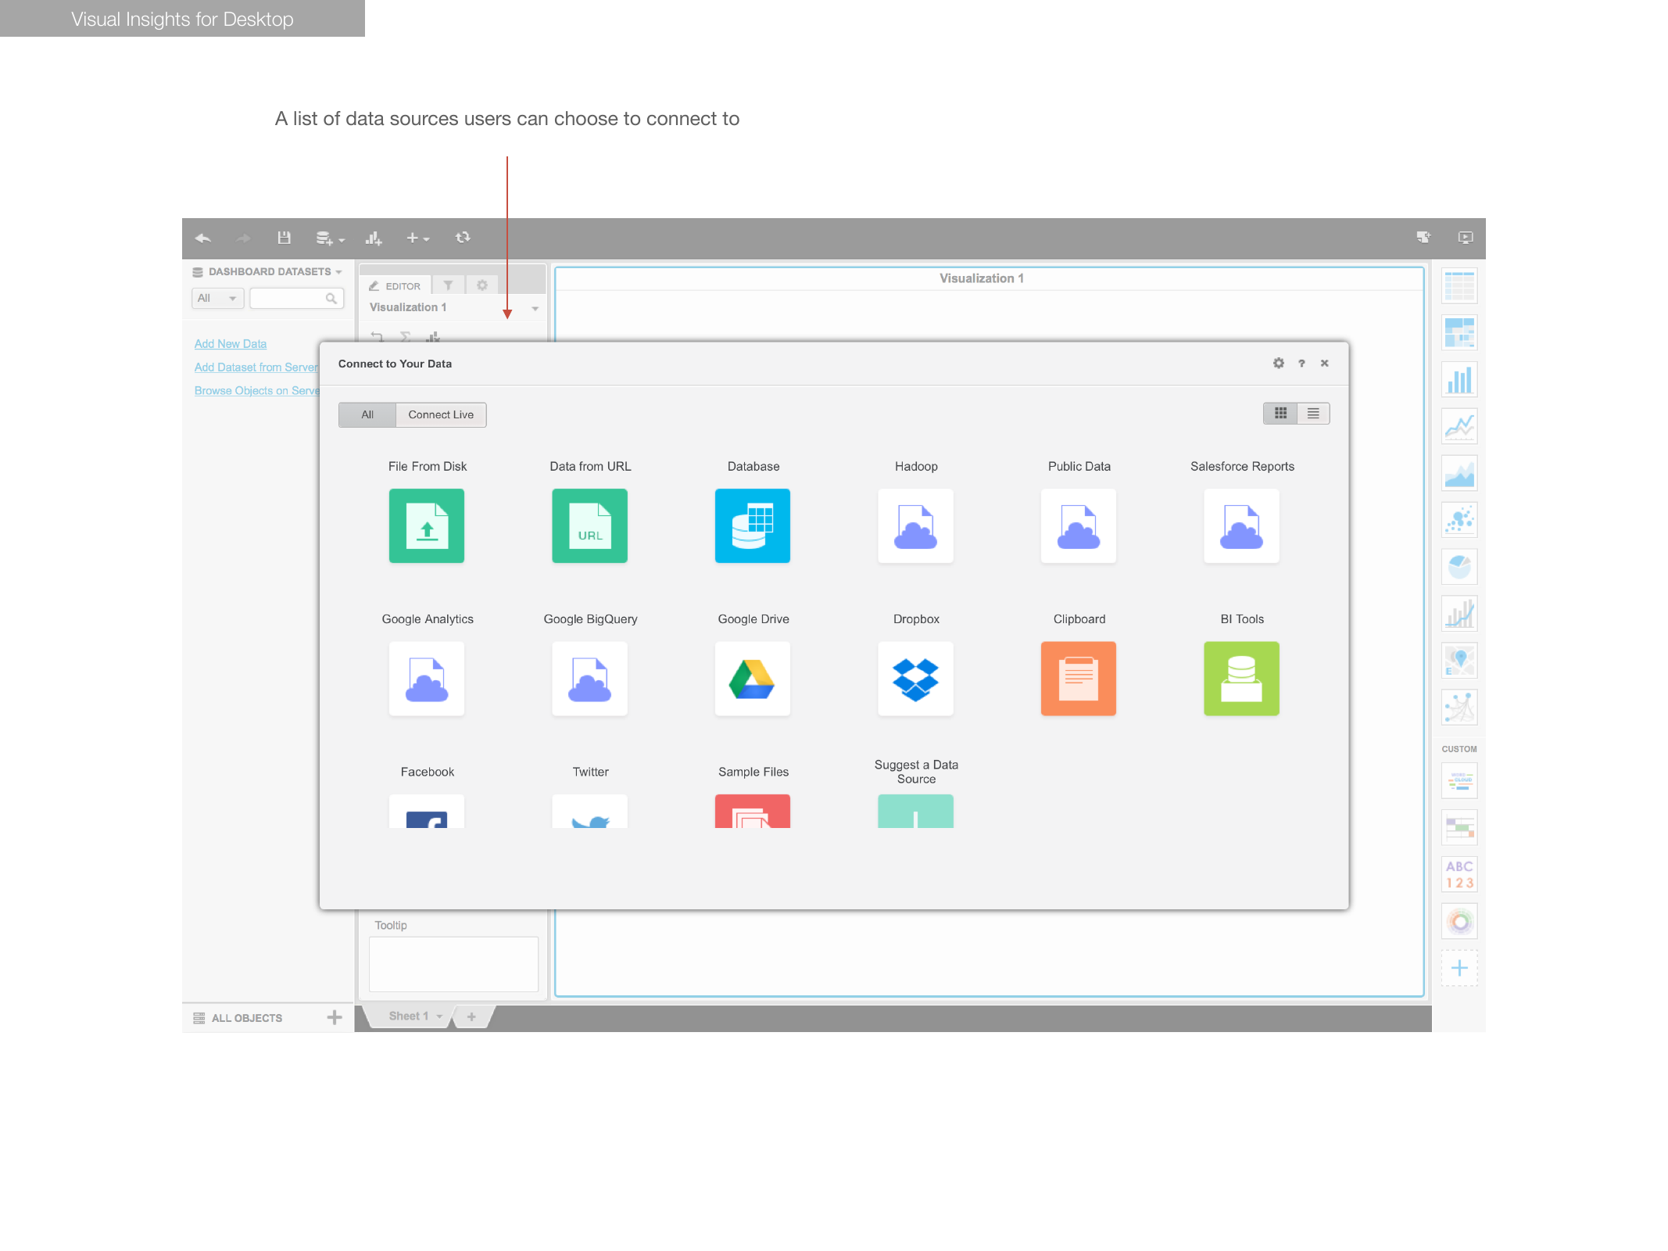Select combo chart visualization in gallery
The width and height of the screenshot is (1668, 1251).
(1459, 614)
